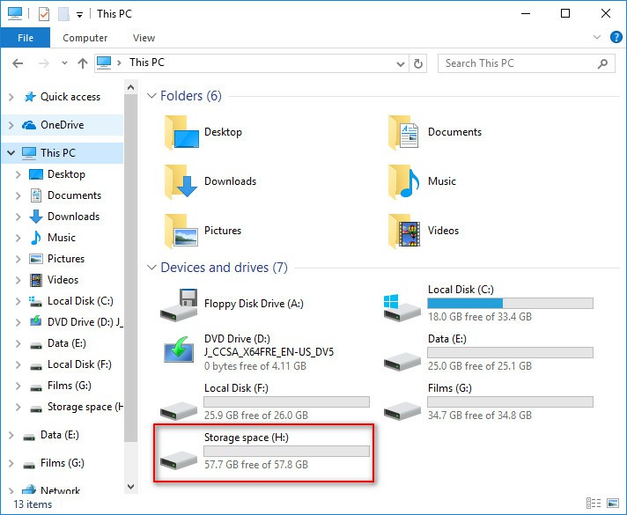Viewport: 627px width, 515px height.
Task: Select the Documents folder icon
Action: click(403, 132)
